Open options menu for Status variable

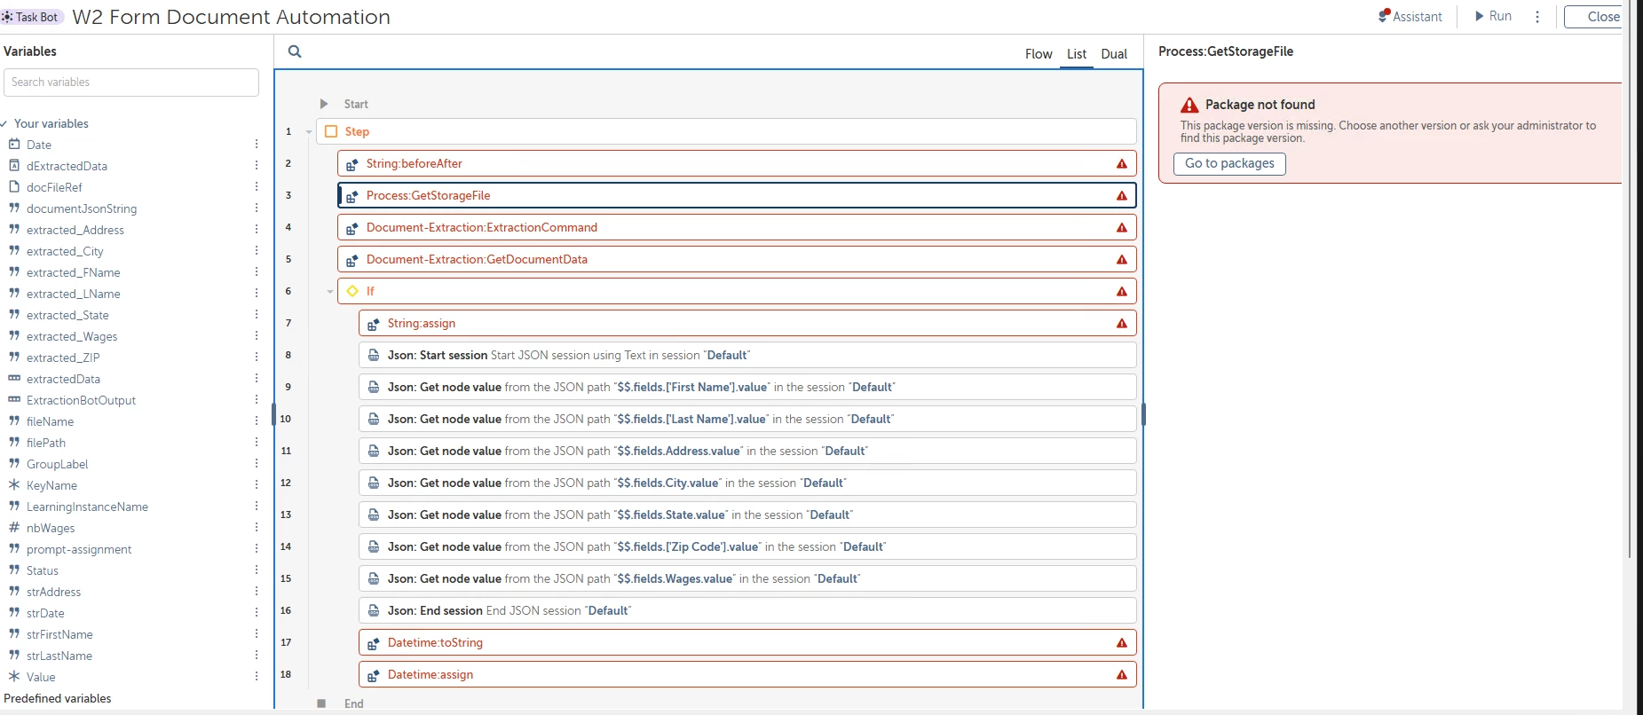257,570
